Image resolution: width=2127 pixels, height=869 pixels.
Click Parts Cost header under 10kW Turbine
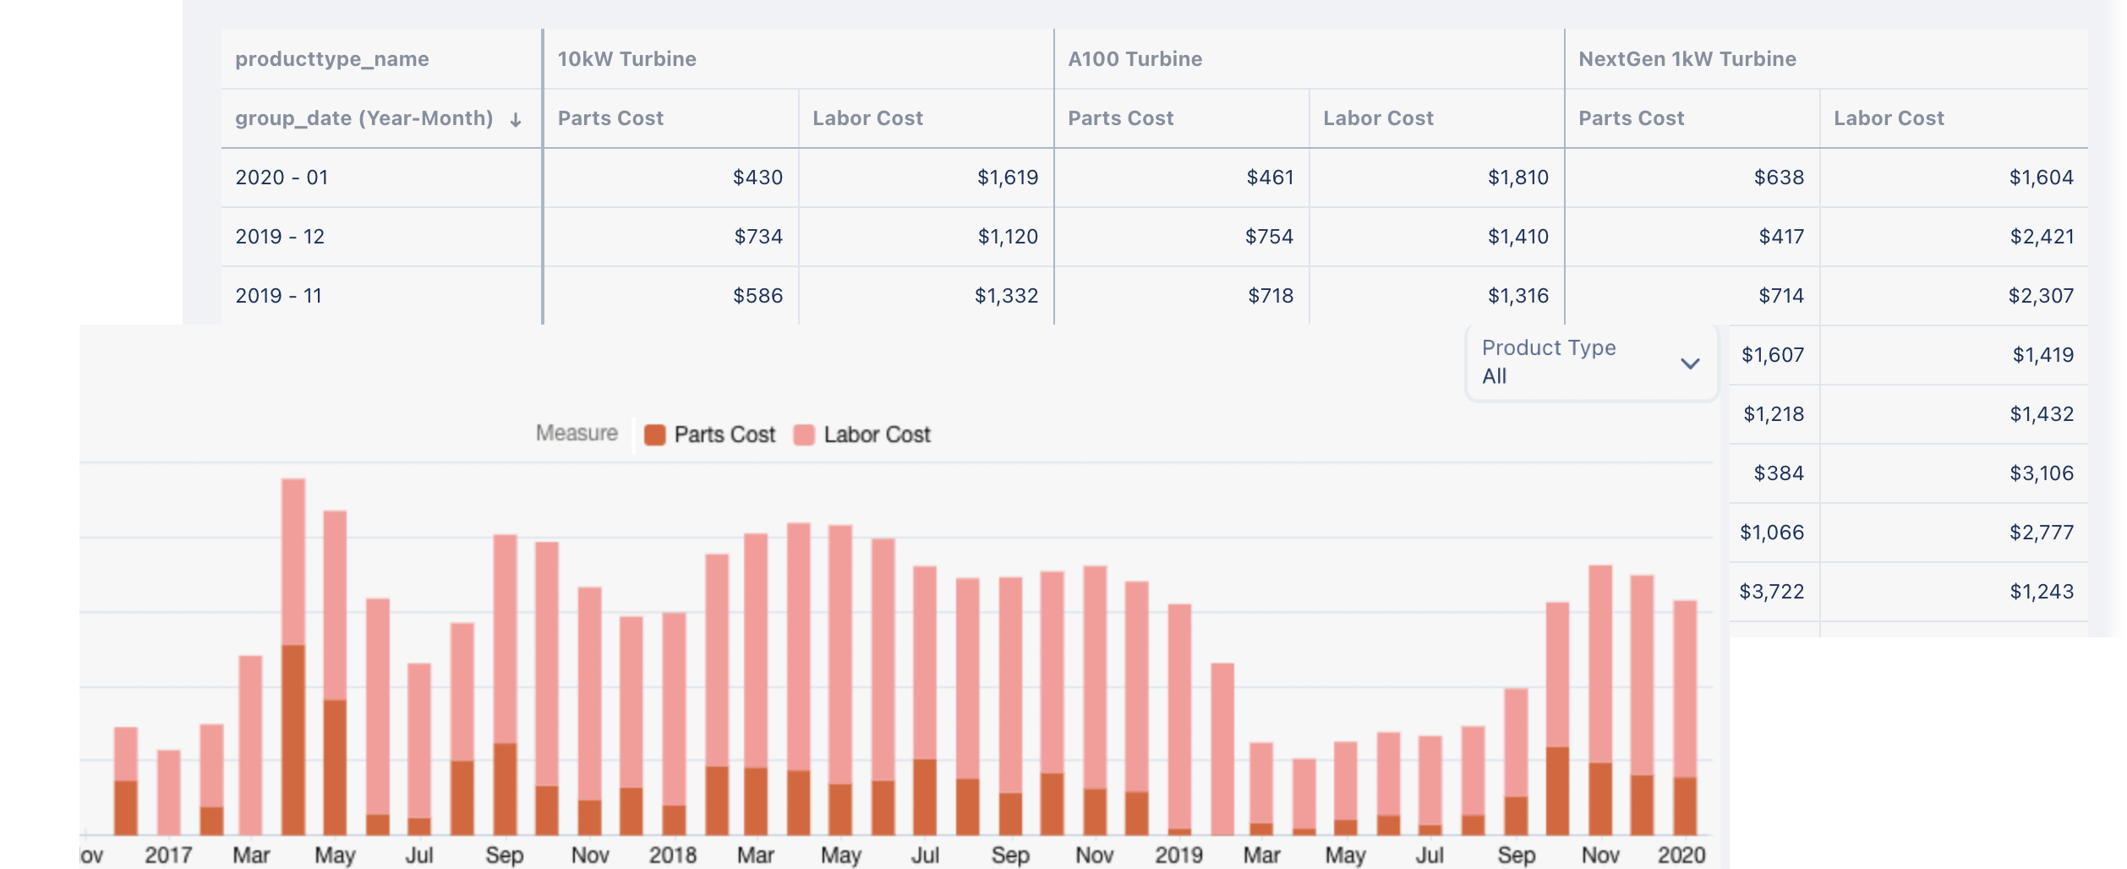pyautogui.click(x=610, y=118)
